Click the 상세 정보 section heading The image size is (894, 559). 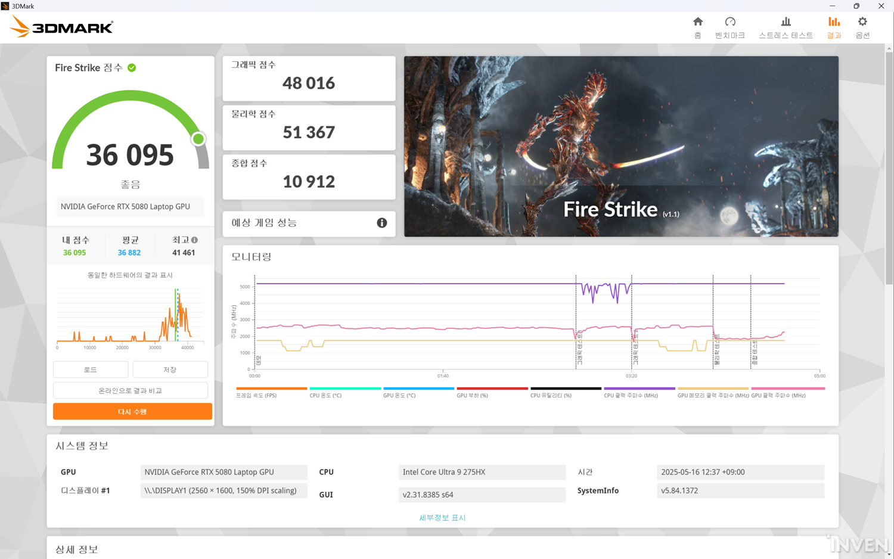point(77,549)
